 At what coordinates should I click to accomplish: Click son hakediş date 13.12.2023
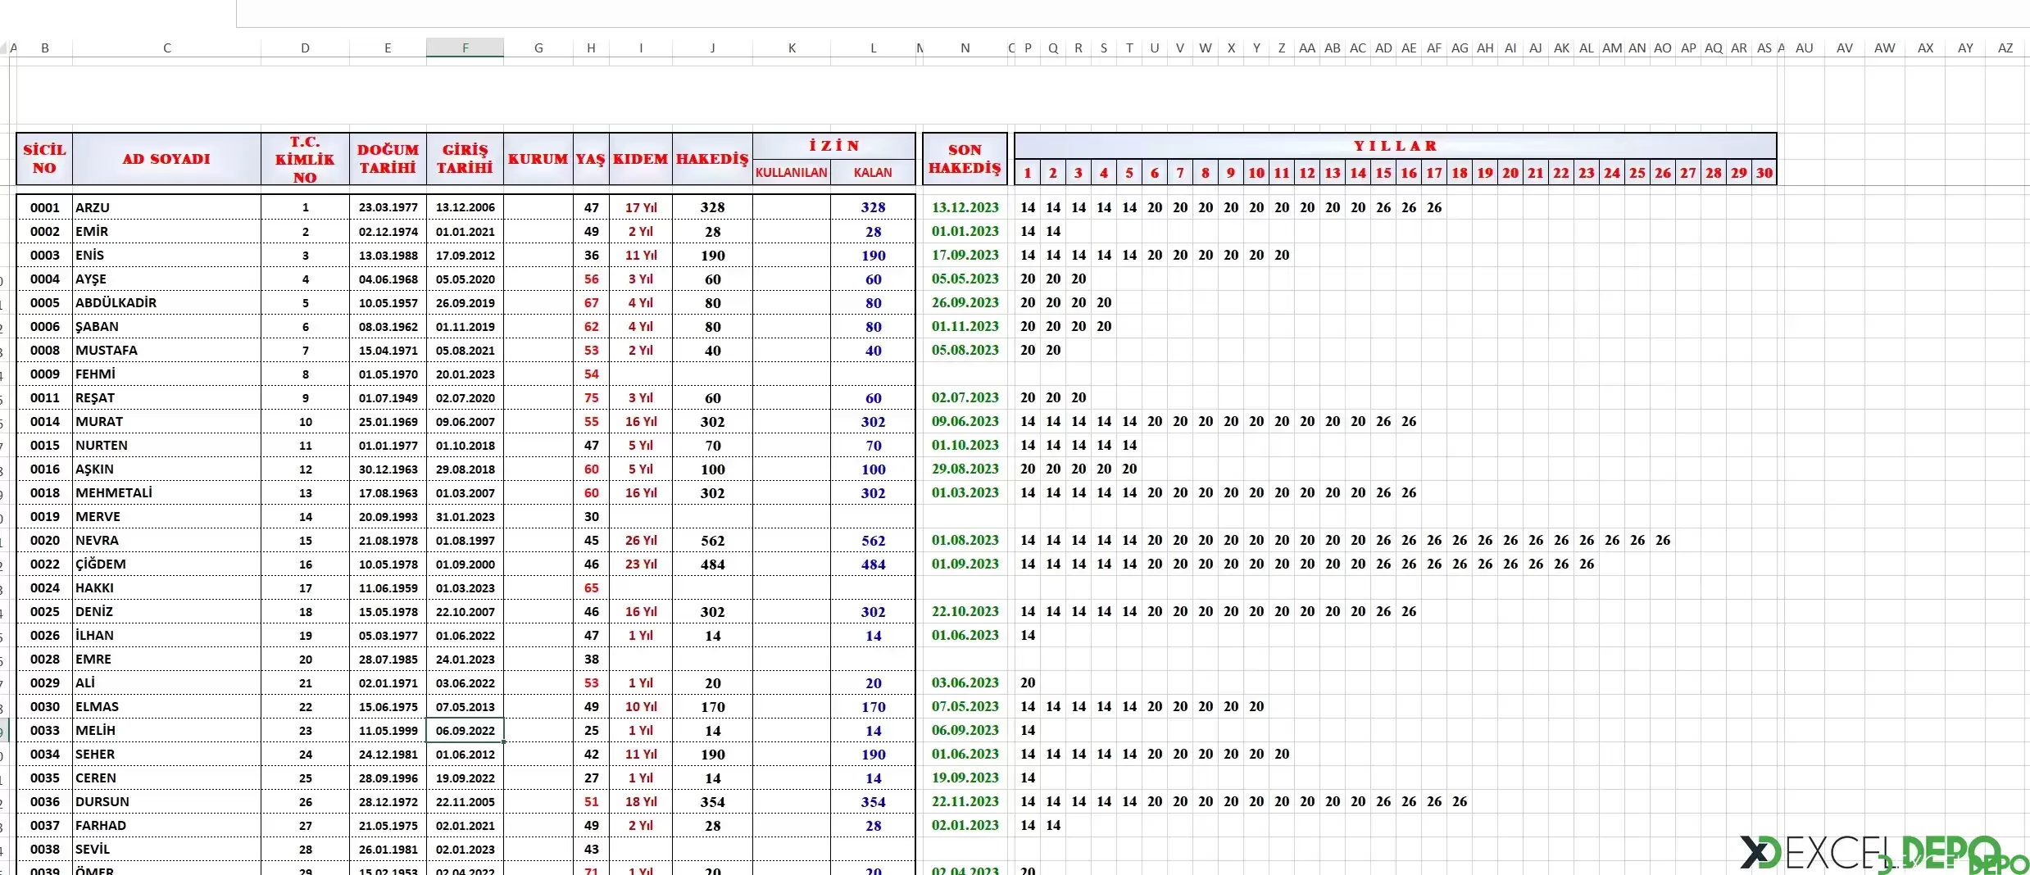tap(965, 207)
